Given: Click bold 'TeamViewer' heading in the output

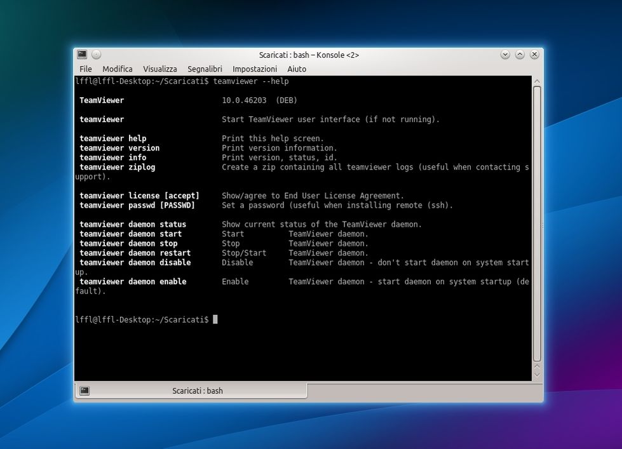Looking at the screenshot, I should click(102, 100).
